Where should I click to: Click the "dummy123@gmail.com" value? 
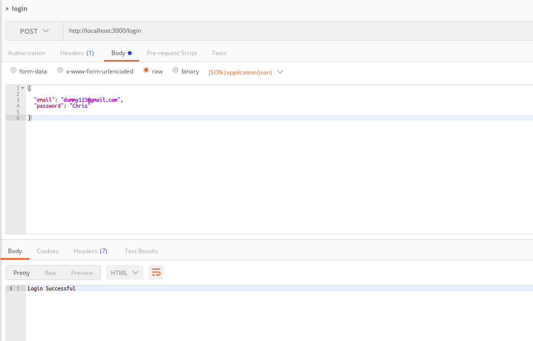coord(90,100)
